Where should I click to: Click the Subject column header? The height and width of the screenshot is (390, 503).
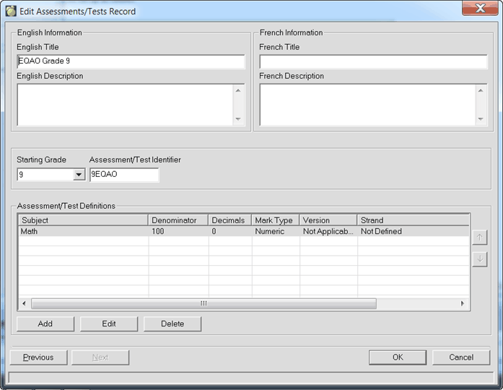point(83,220)
